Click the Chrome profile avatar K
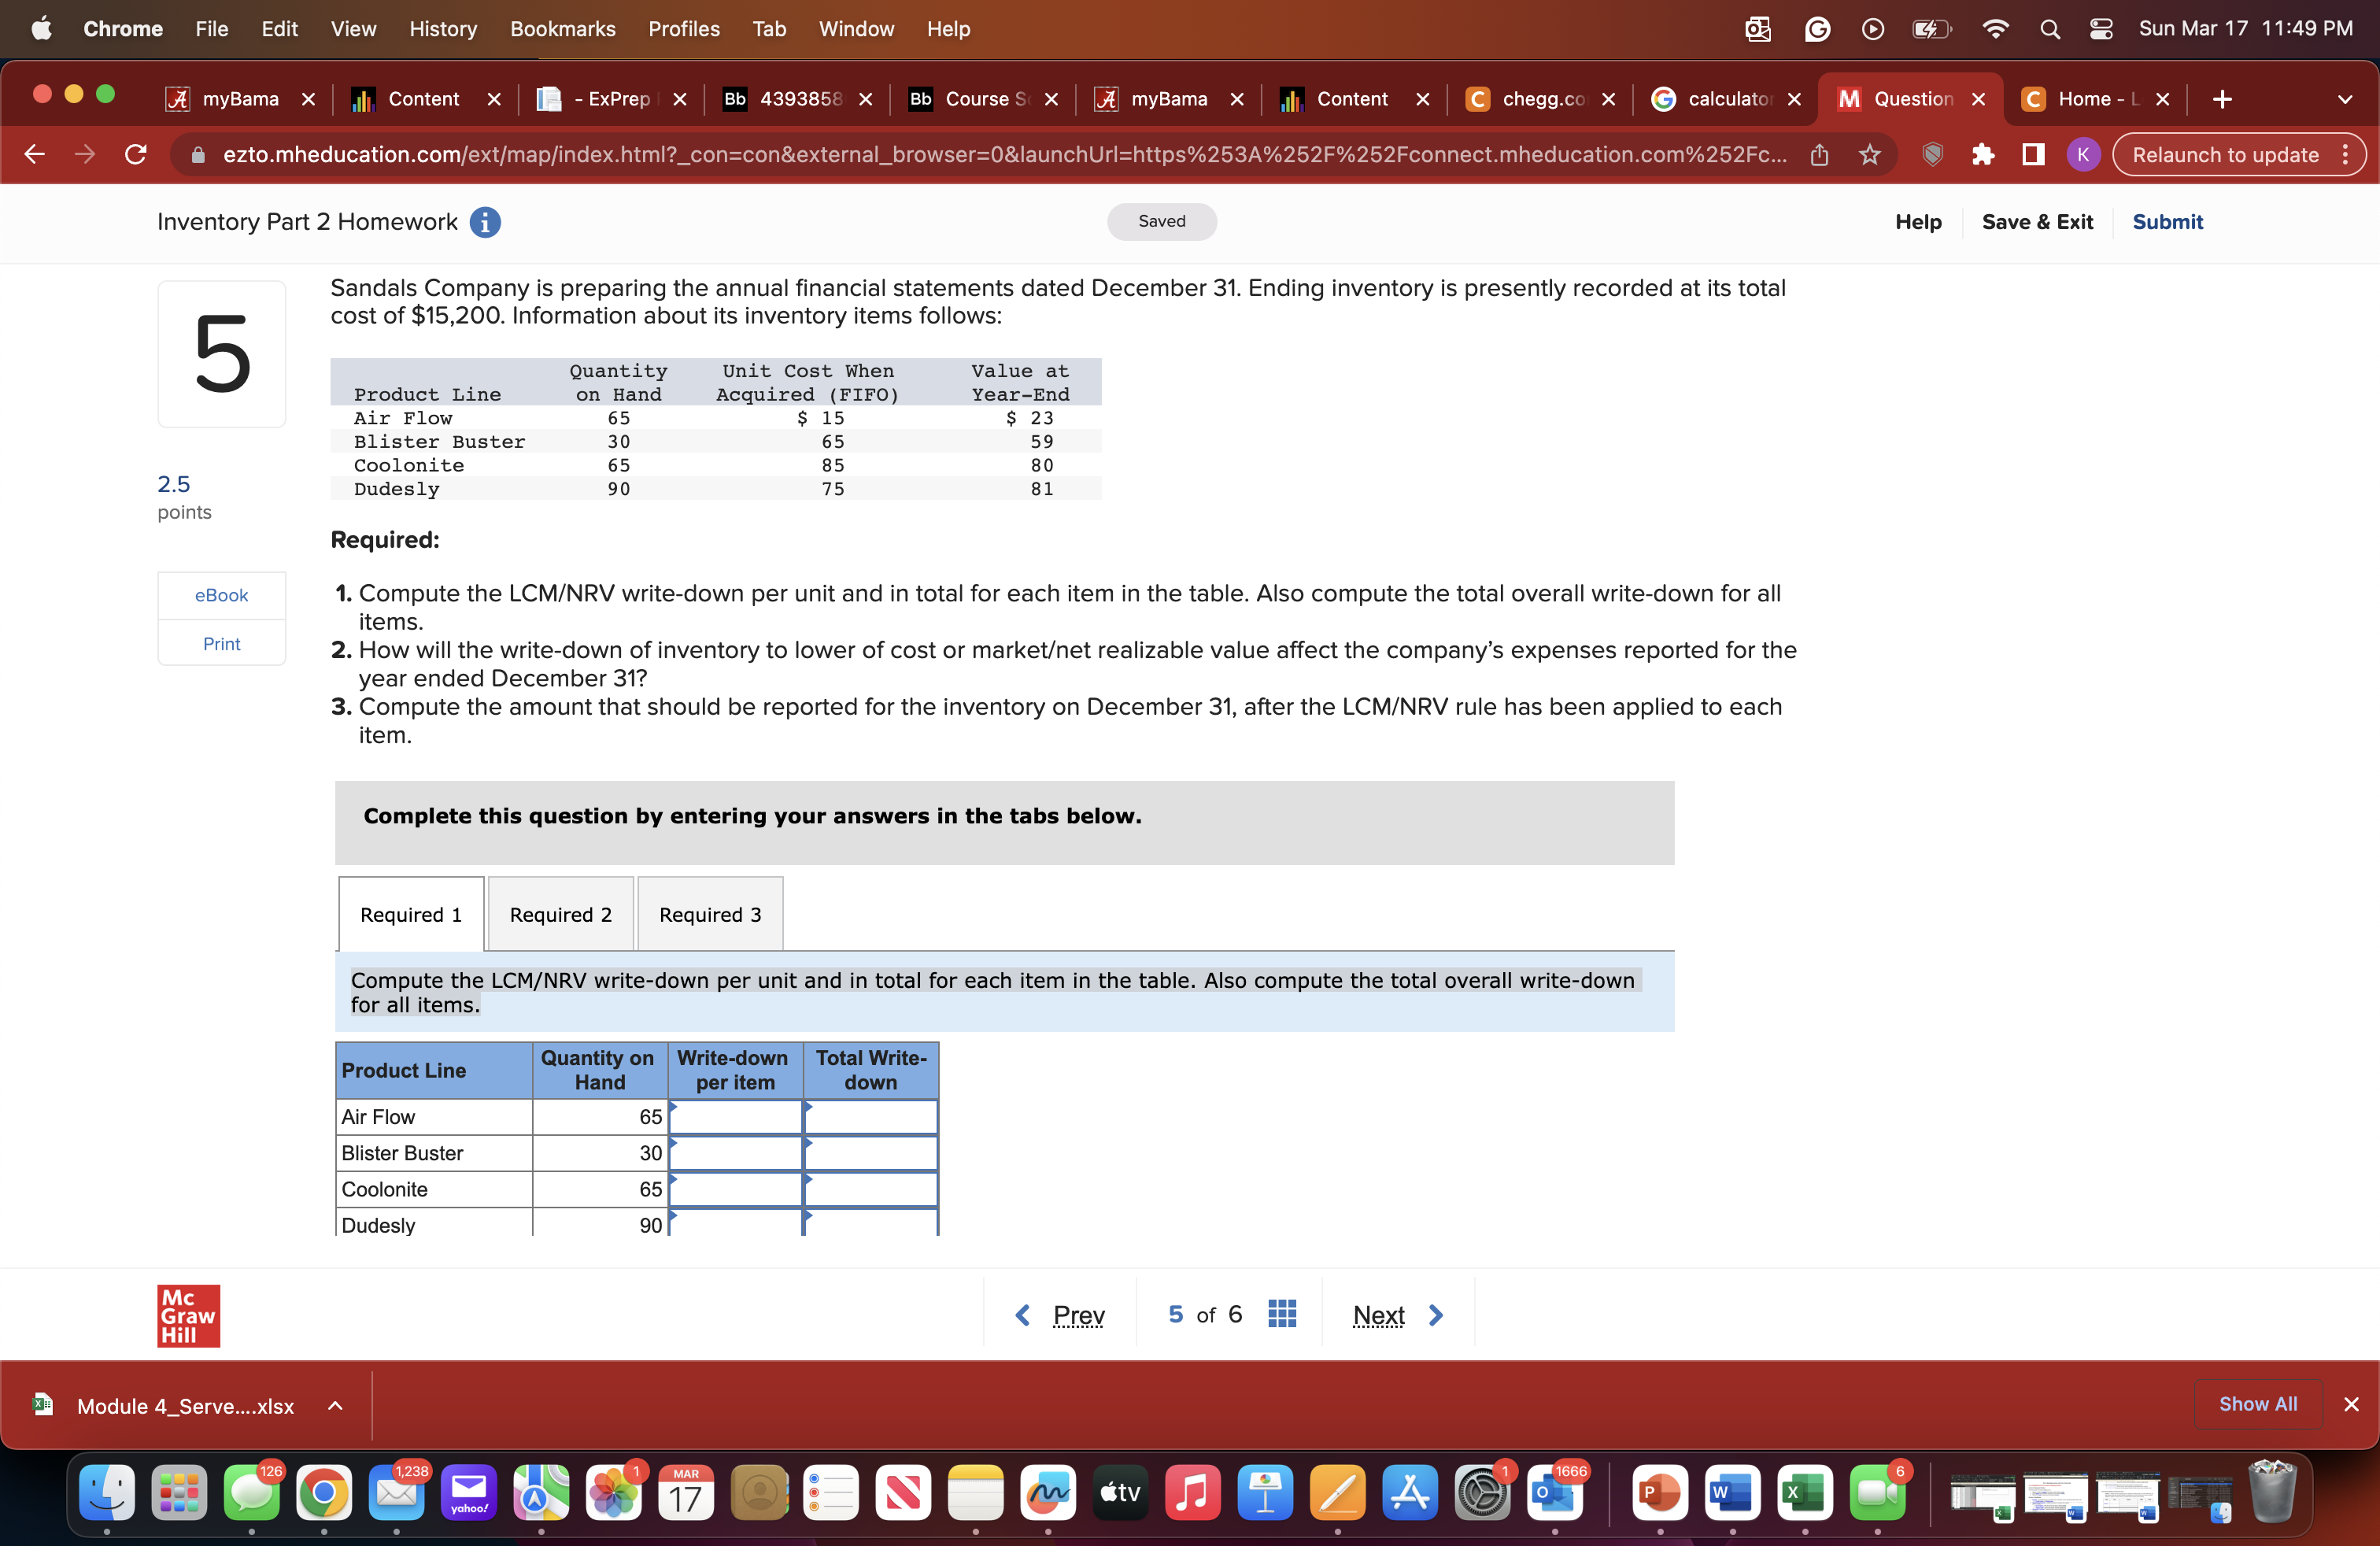Image resolution: width=2380 pixels, height=1546 pixels. [2084, 154]
